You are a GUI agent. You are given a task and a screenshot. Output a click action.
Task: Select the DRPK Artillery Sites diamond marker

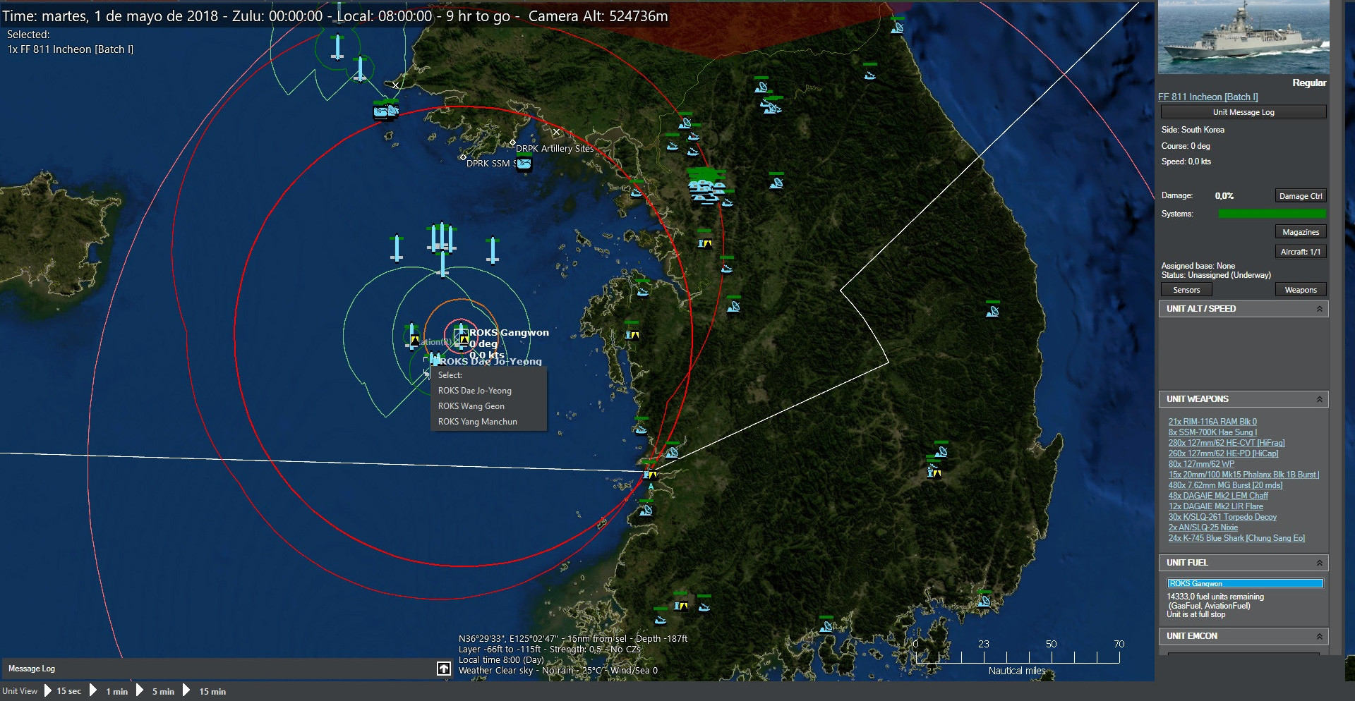(512, 143)
